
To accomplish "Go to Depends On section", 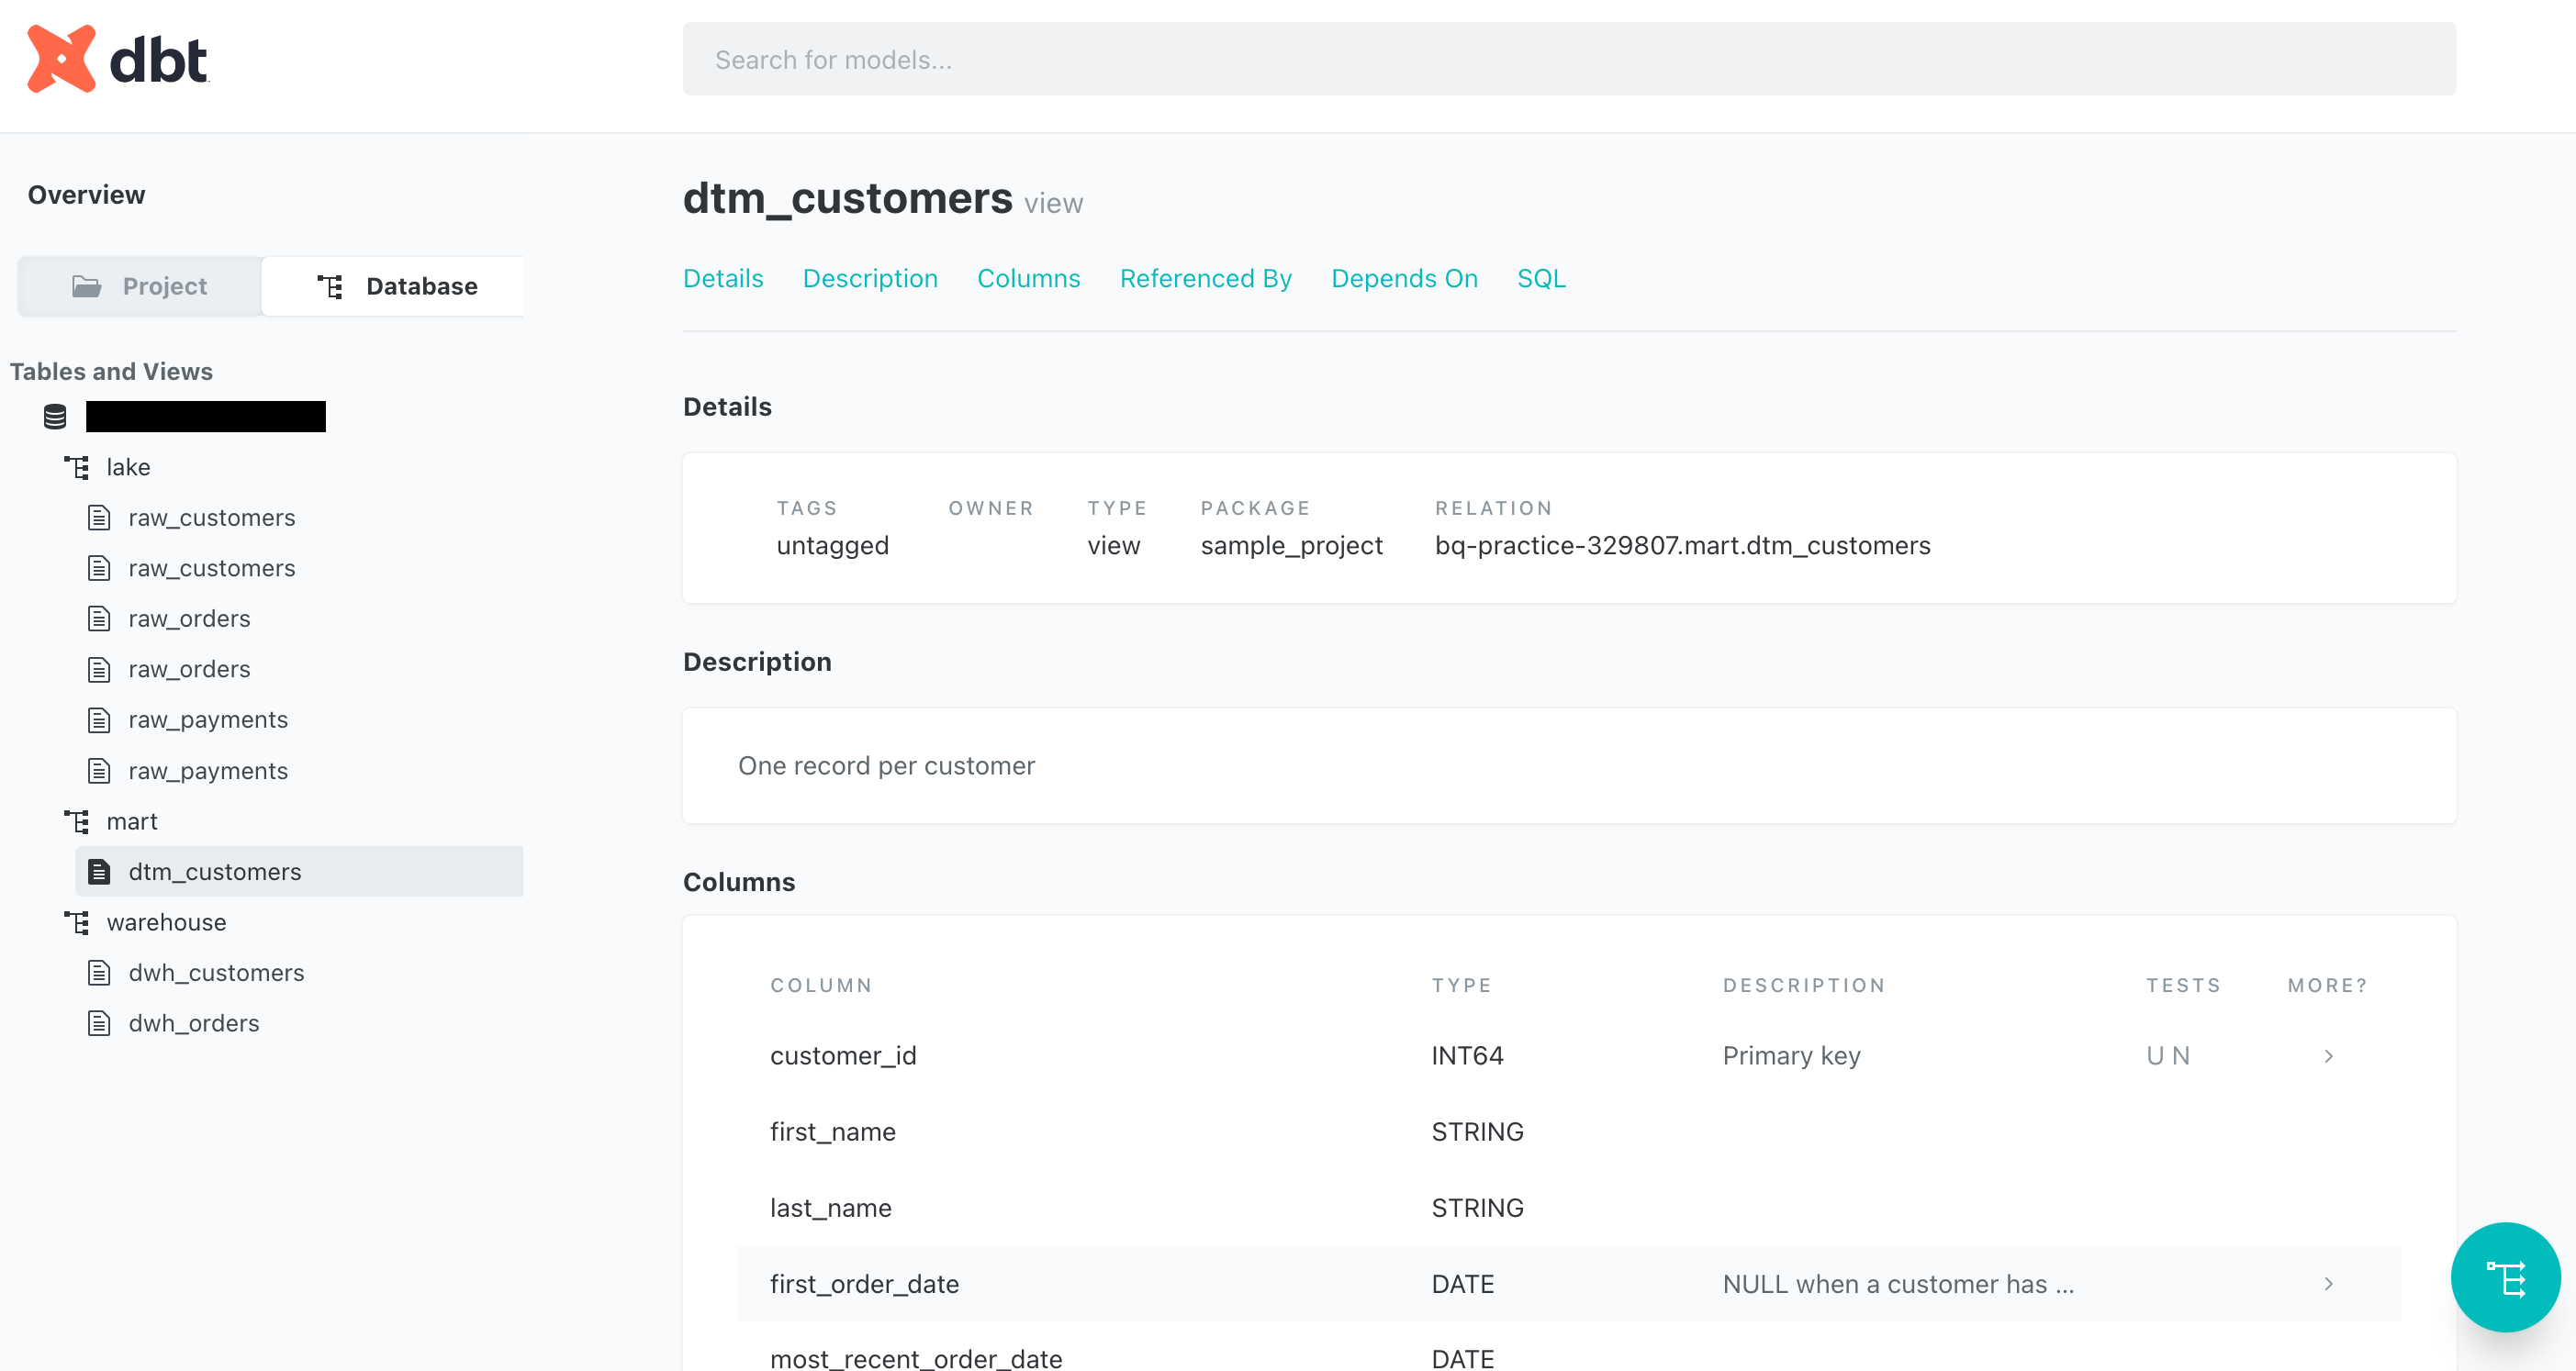I will pyautogui.click(x=1403, y=278).
